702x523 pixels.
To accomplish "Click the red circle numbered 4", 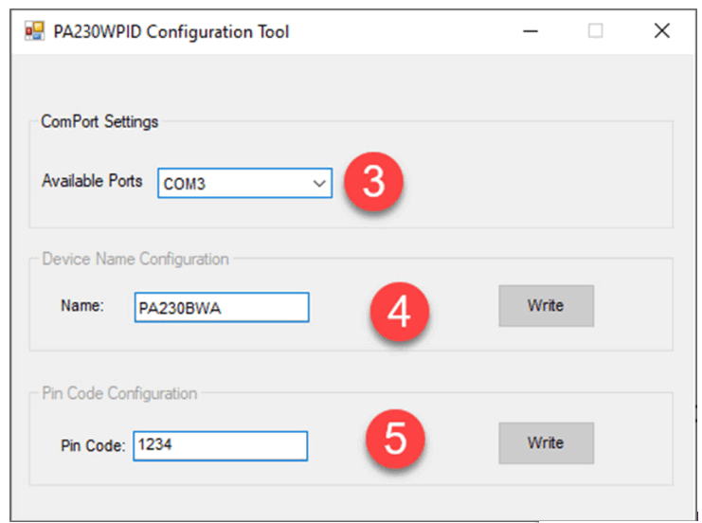I will click(x=400, y=311).
